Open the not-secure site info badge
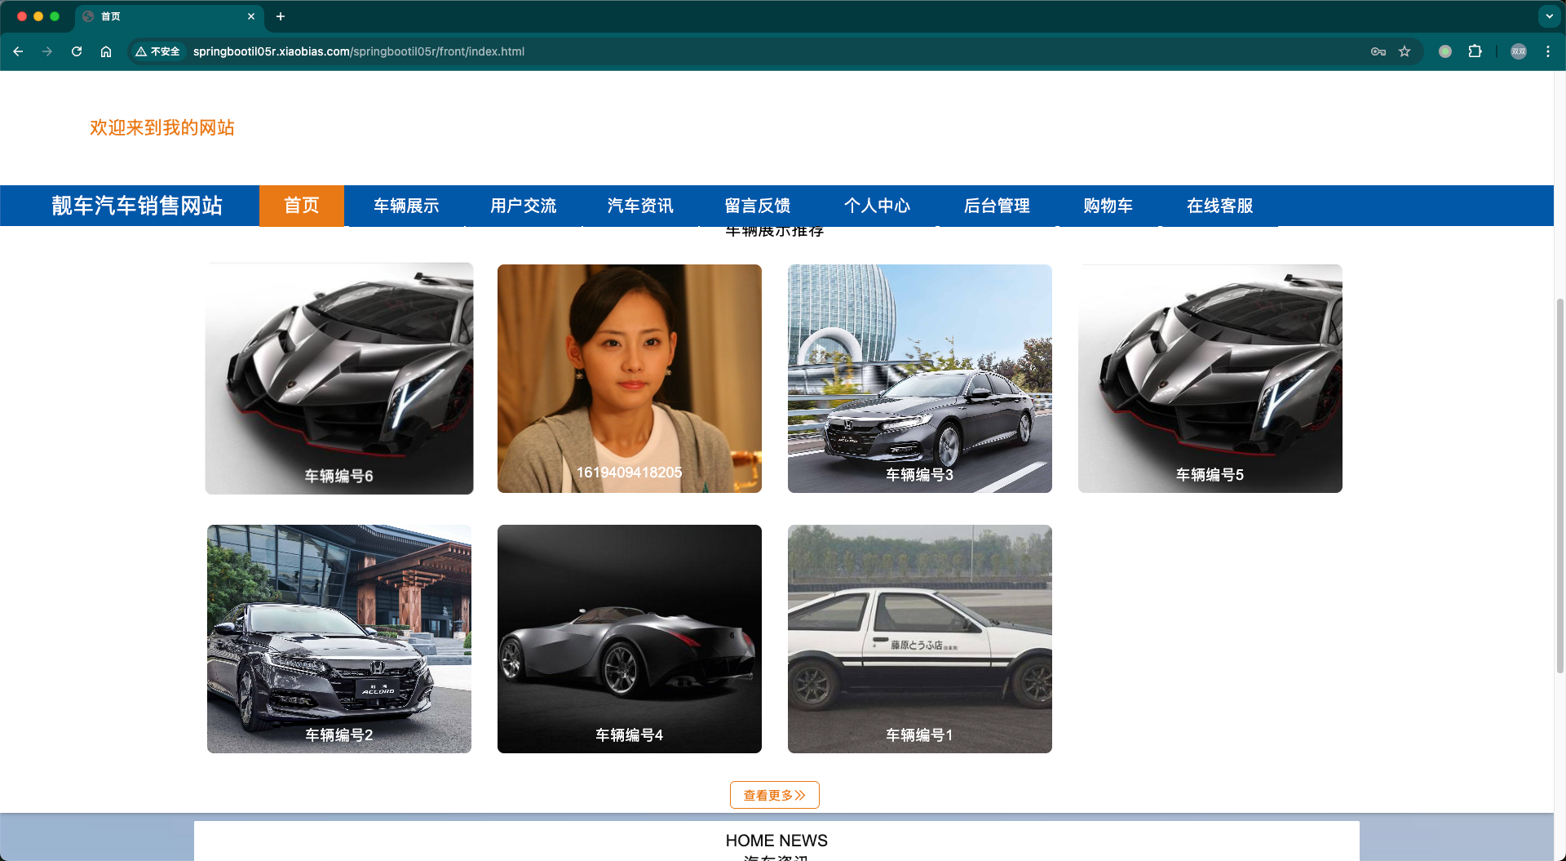 click(x=158, y=51)
